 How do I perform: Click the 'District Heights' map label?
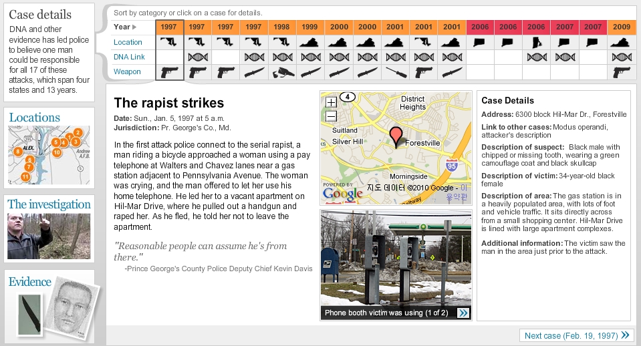point(412,103)
